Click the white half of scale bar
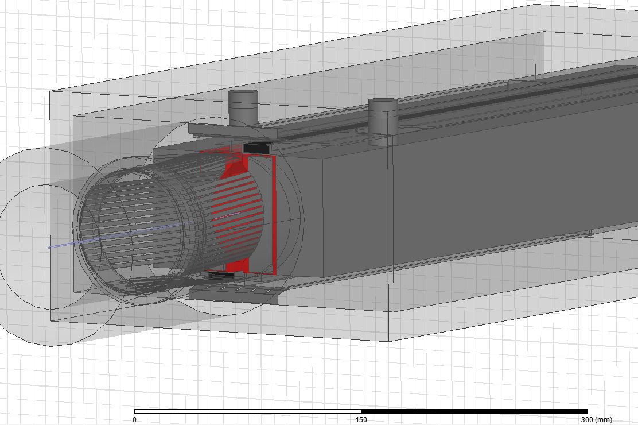 pos(247,411)
